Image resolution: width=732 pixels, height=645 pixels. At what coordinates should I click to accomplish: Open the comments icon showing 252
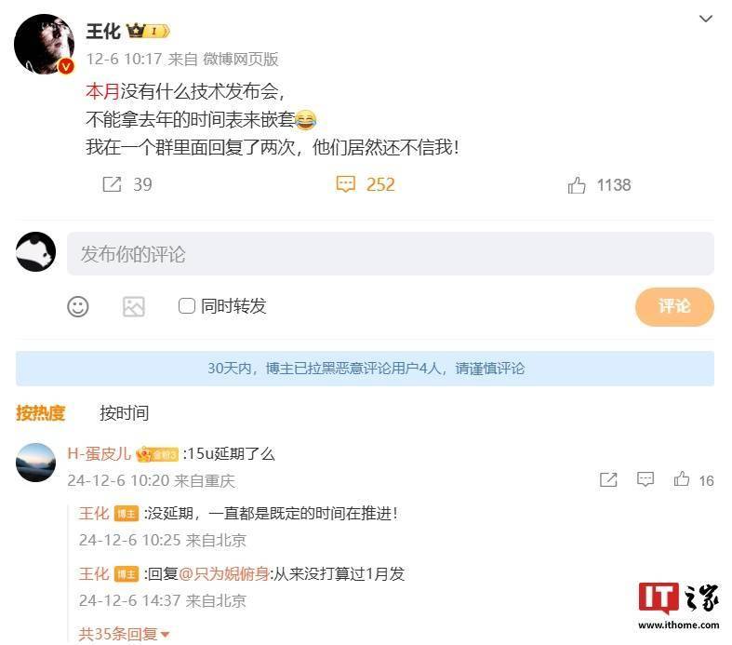point(345,184)
